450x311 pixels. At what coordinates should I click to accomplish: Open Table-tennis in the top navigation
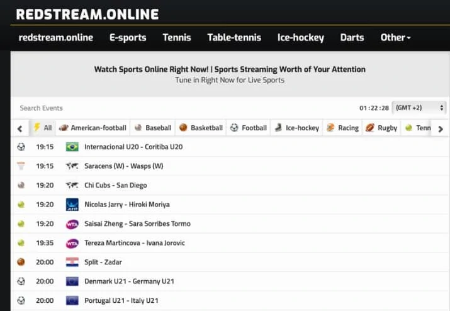[x=234, y=37]
